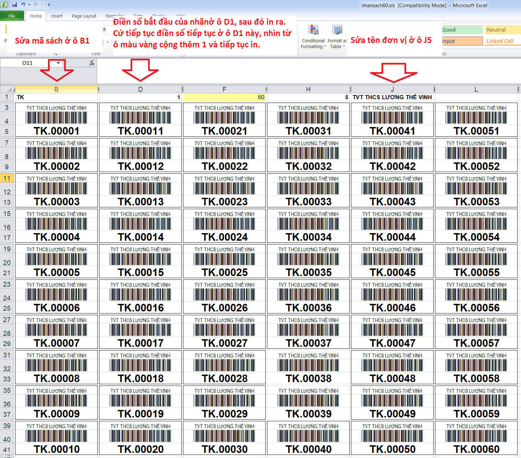The height and width of the screenshot is (458, 521).
Task: Click label code TK.00060
Action: click(476, 449)
